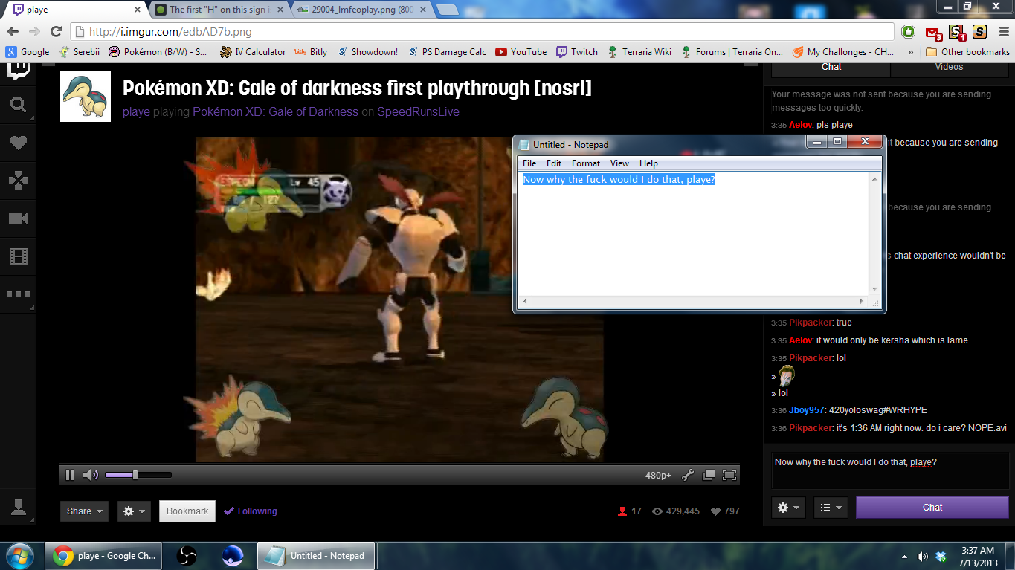This screenshot has width=1015, height=570.
Task: Show hidden system tray icons
Action: click(905, 557)
